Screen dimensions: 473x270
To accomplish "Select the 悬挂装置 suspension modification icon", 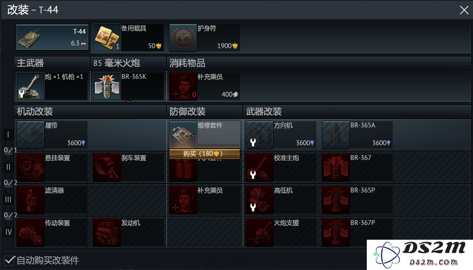I will (x=30, y=168).
